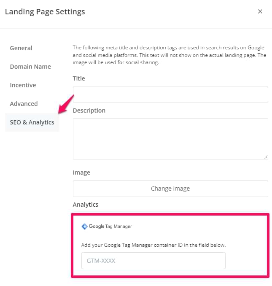272x286 pixels.
Task: Click the Image section label
Action: pos(81,173)
